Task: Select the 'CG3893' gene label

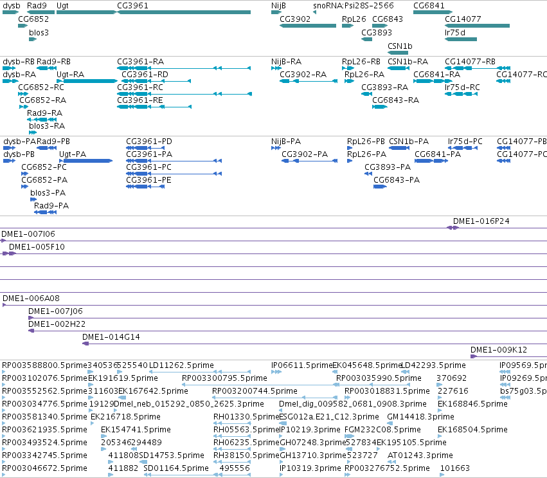Action: tap(377, 32)
